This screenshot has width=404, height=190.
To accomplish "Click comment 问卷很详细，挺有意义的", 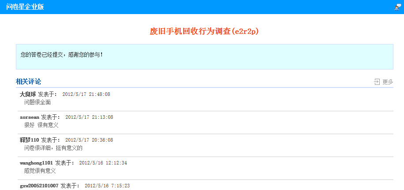I will [53, 148].
